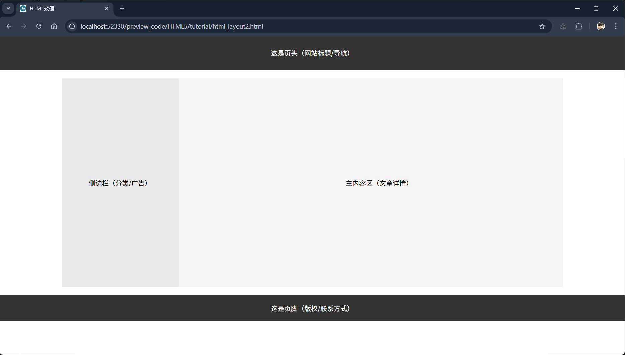
Task: Open the browser home page
Action: 54,26
